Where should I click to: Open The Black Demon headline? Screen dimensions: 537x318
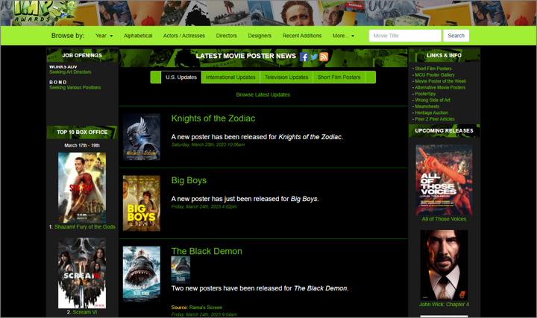pyautogui.click(x=207, y=251)
